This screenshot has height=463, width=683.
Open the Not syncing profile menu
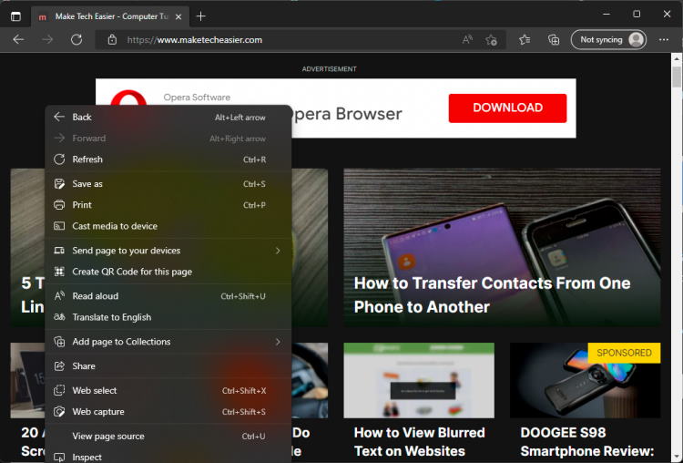608,40
